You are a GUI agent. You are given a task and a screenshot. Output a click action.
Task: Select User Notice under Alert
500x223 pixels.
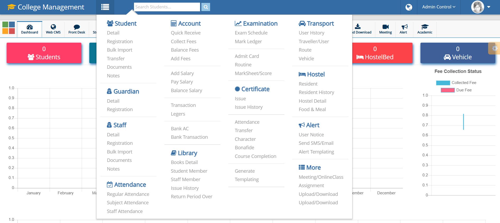[x=311, y=135]
